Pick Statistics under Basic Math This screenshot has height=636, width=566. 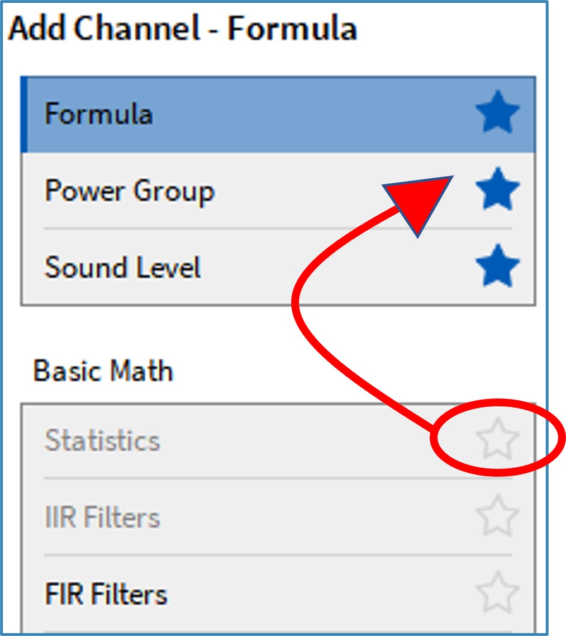pos(102,440)
